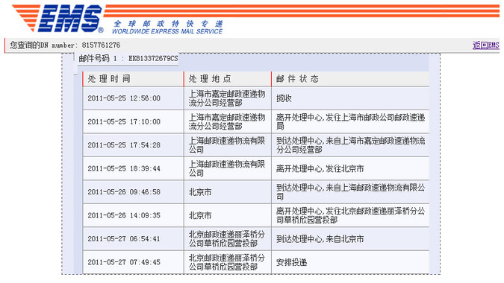Click status 离开处理中心,发往北京市

[320, 168]
